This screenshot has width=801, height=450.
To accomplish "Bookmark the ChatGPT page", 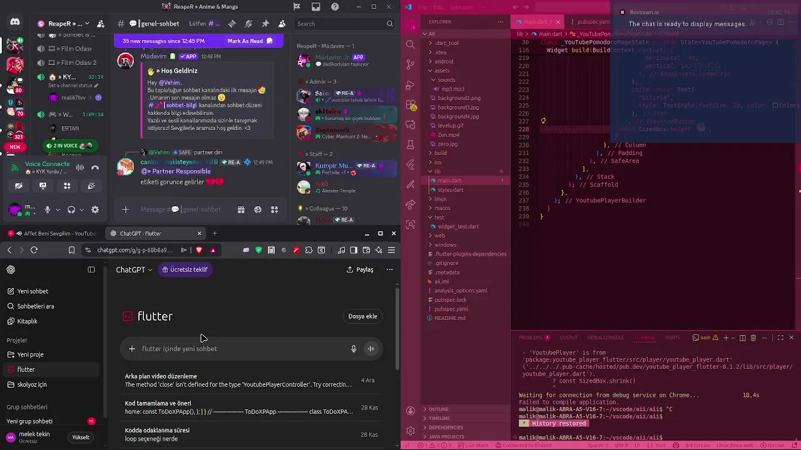I will click(71, 250).
